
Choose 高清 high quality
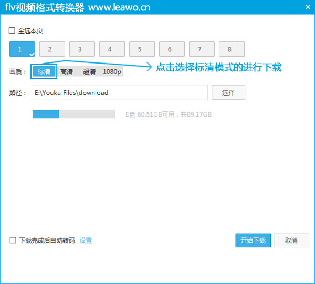[67, 71]
